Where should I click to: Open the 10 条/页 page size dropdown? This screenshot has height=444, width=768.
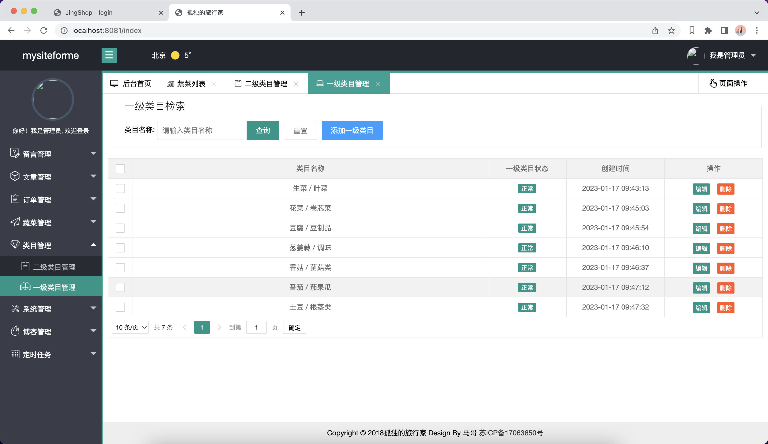pos(131,327)
